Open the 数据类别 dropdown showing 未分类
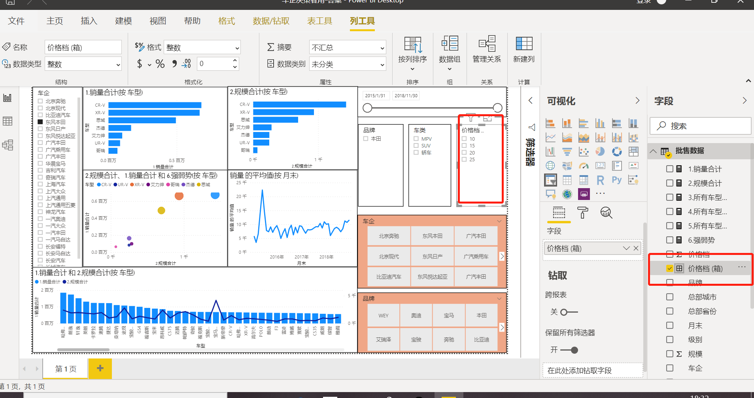754x398 pixels. pyautogui.click(x=347, y=64)
